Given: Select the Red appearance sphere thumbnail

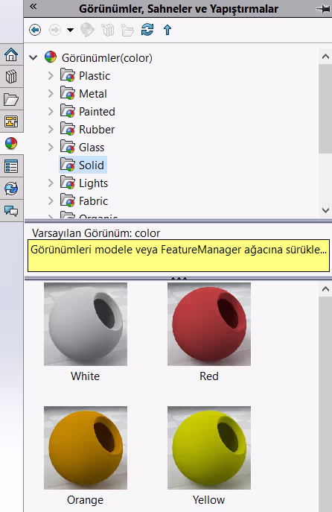Looking at the screenshot, I should pos(209,324).
